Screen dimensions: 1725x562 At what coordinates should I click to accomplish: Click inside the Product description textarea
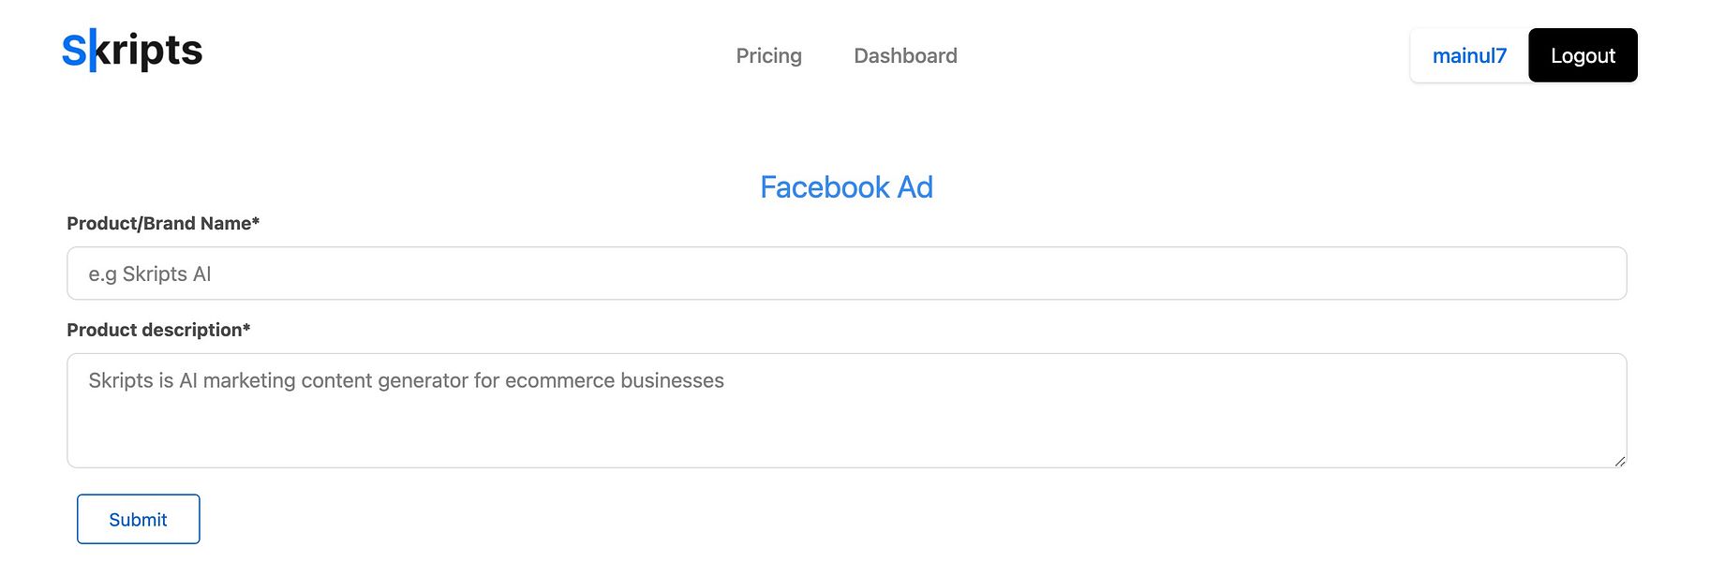coord(846,410)
